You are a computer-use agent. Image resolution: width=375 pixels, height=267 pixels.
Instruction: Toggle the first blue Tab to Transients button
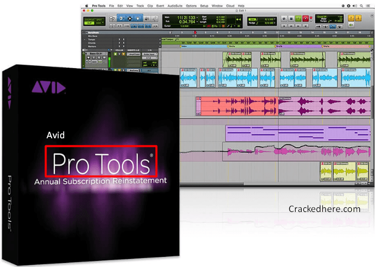[134, 26]
